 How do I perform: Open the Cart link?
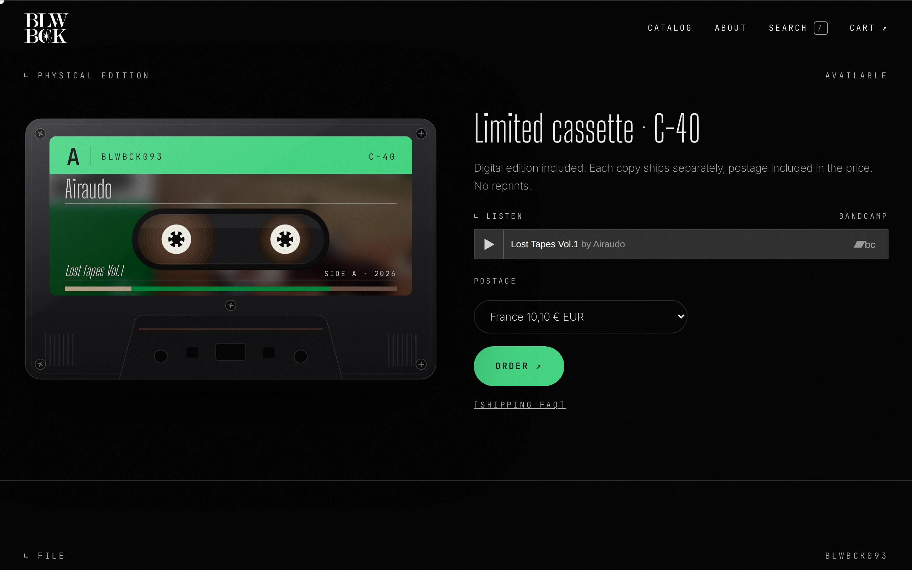[868, 28]
